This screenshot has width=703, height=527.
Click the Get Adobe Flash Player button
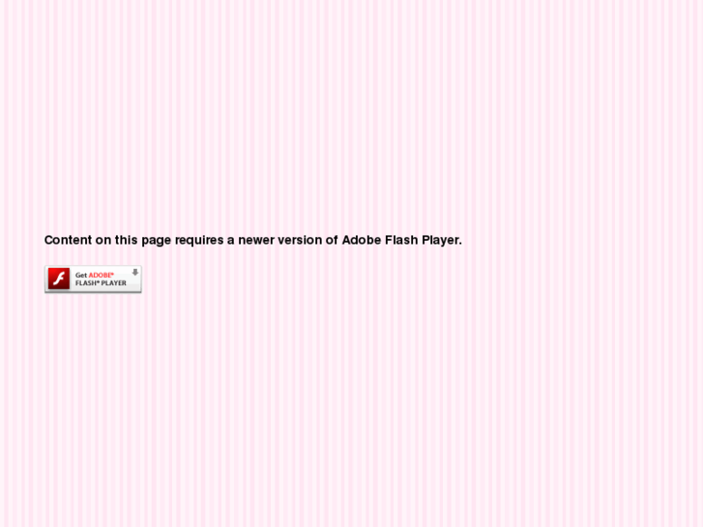(93, 279)
